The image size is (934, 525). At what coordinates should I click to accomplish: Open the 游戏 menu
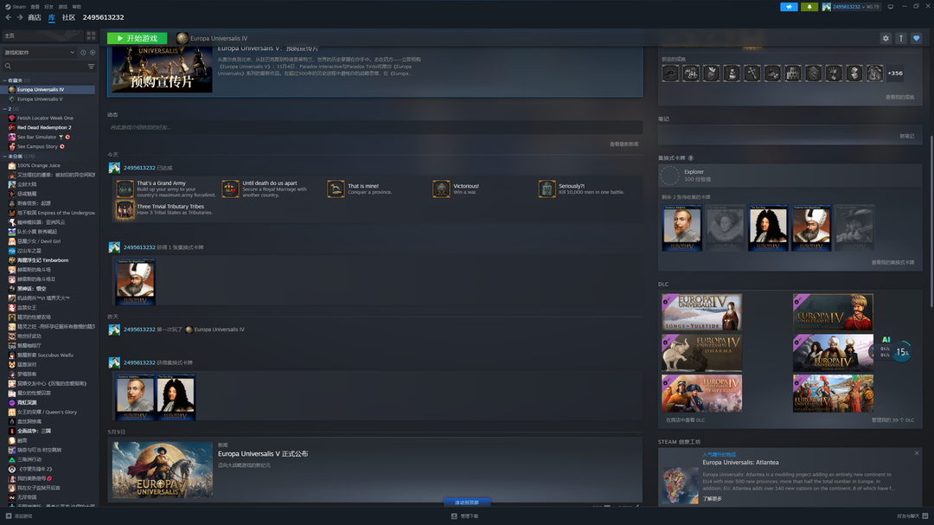point(62,7)
